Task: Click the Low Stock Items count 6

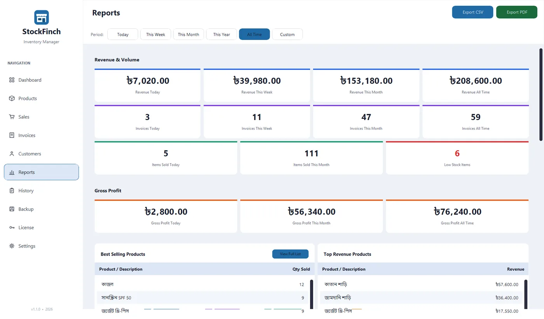Action: [x=457, y=153]
